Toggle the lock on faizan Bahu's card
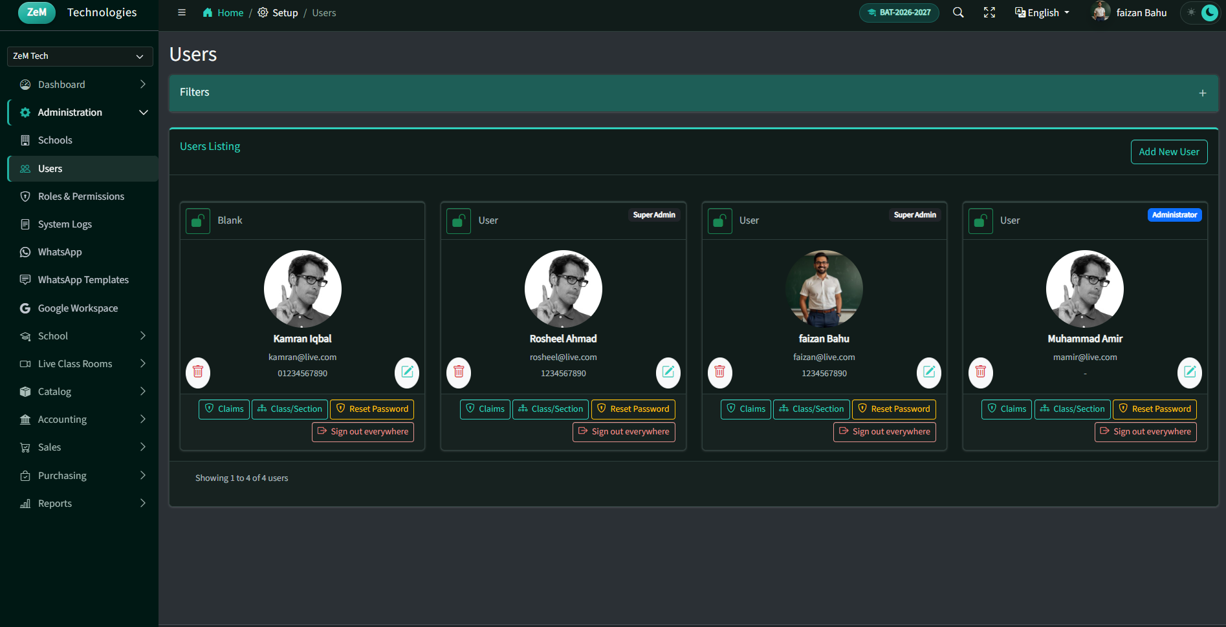This screenshot has height=627, width=1226. [720, 221]
